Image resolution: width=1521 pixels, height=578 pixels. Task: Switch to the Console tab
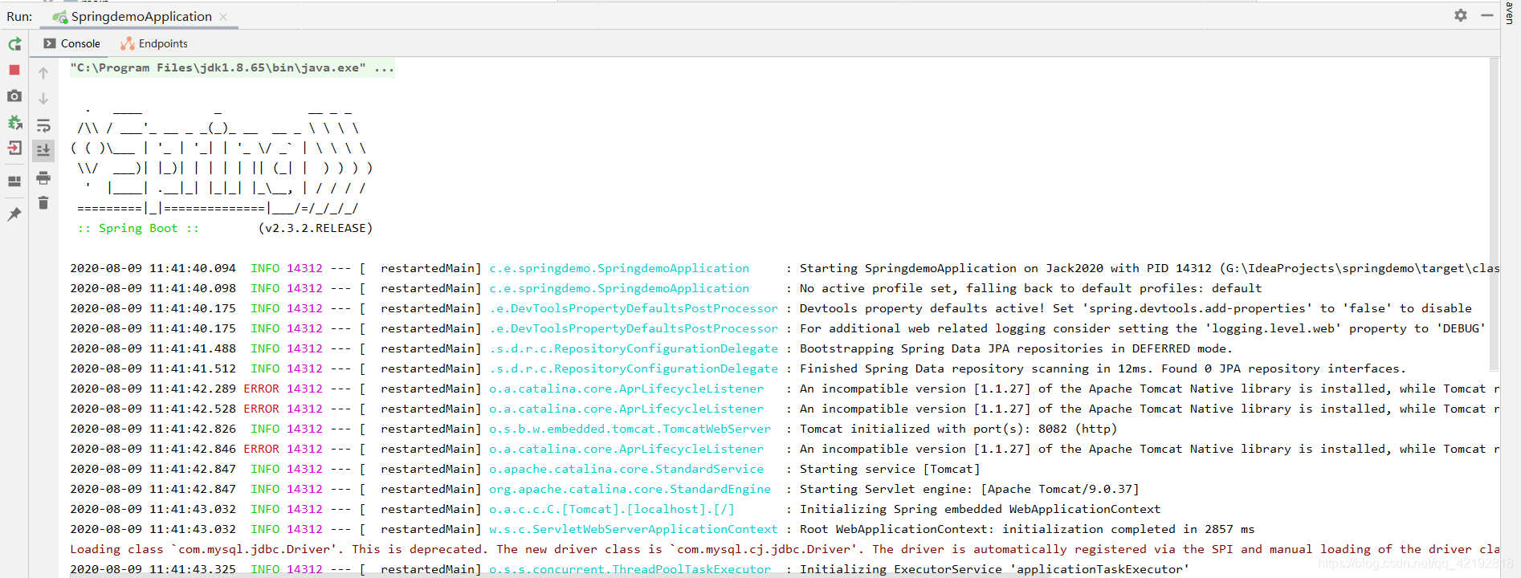click(72, 43)
